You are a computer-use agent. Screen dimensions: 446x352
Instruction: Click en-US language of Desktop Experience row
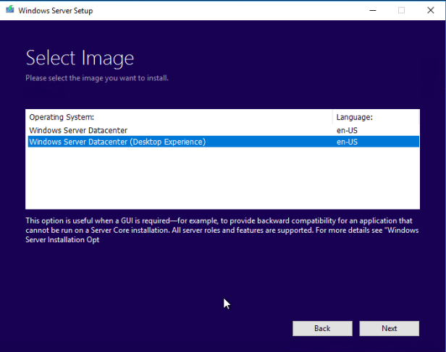[x=347, y=142]
